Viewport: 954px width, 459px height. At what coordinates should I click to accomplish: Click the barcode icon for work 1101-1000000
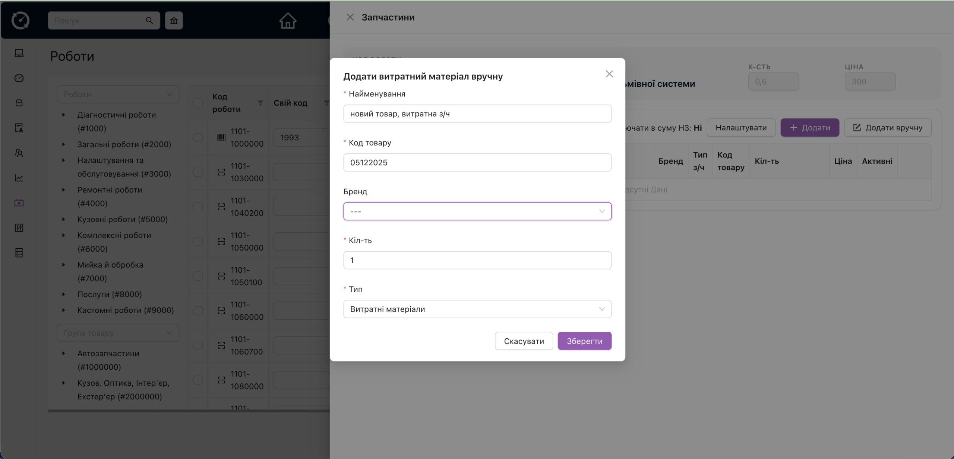[221, 137]
